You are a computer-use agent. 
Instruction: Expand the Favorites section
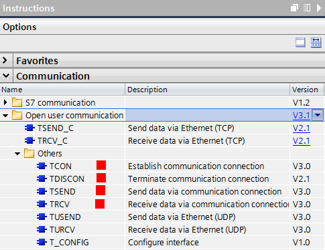pyautogui.click(x=5, y=60)
